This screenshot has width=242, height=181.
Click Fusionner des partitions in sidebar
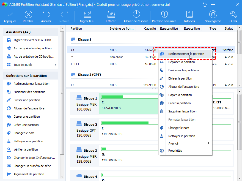click(29, 92)
